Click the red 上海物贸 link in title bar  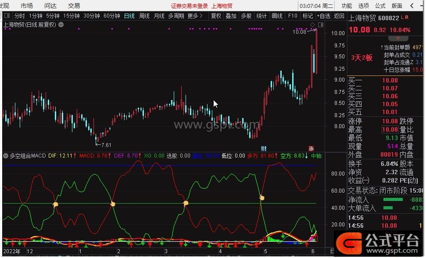(222, 6)
